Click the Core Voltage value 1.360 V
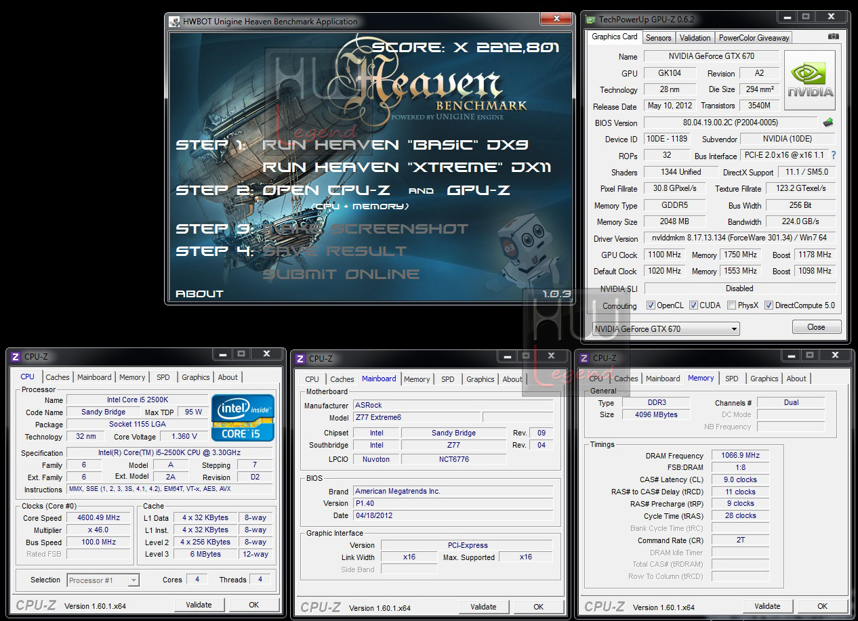The width and height of the screenshot is (858, 621). [184, 437]
